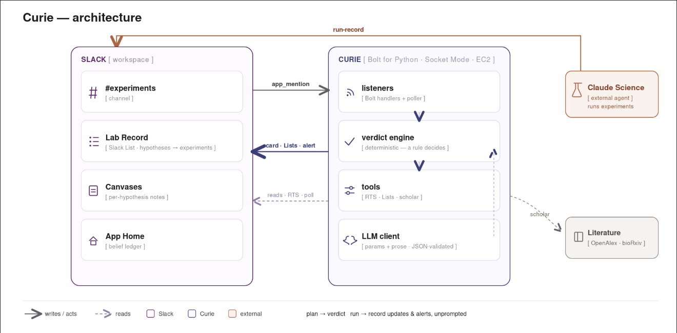The width and height of the screenshot is (677, 333).
Task: Click the hash icon beside #experiments
Action: click(93, 93)
